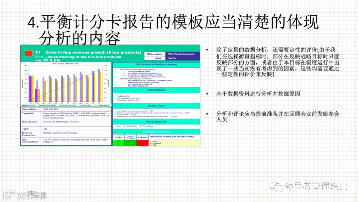Select the YTD PP Target legend marker

point(95,105)
